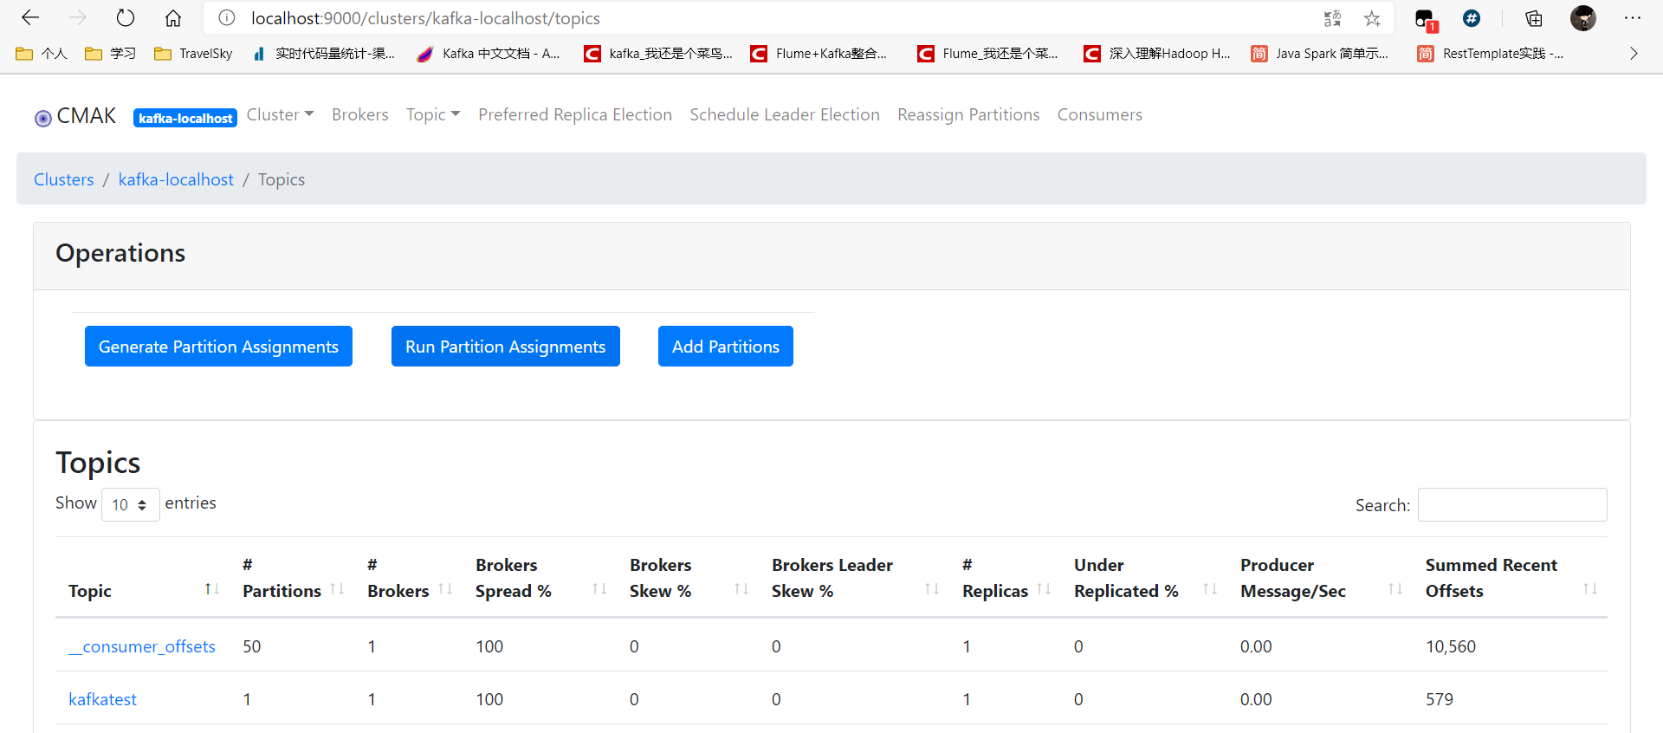The image size is (1663, 733).
Task: Expand the Cluster dropdown menu
Action: (x=280, y=114)
